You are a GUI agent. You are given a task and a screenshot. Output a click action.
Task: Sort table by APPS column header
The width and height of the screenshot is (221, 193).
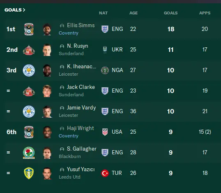click(205, 13)
